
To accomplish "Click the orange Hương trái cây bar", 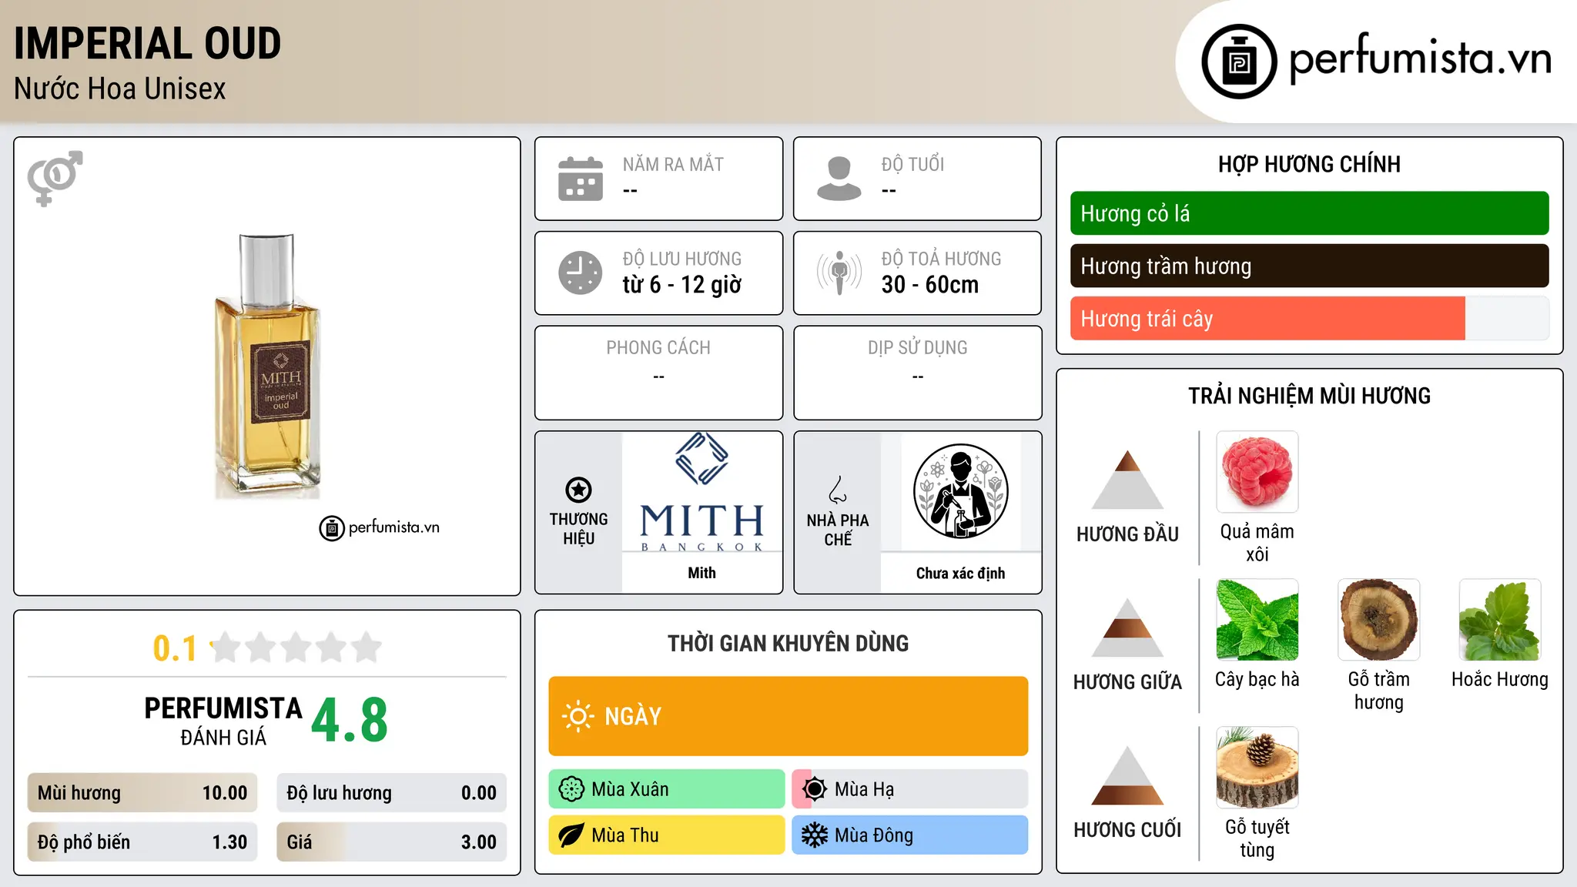I will (x=1310, y=318).
